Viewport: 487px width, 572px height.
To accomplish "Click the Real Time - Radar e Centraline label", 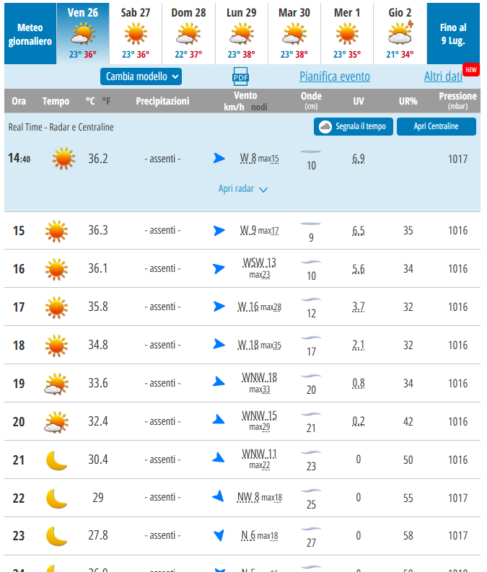I will [61, 127].
